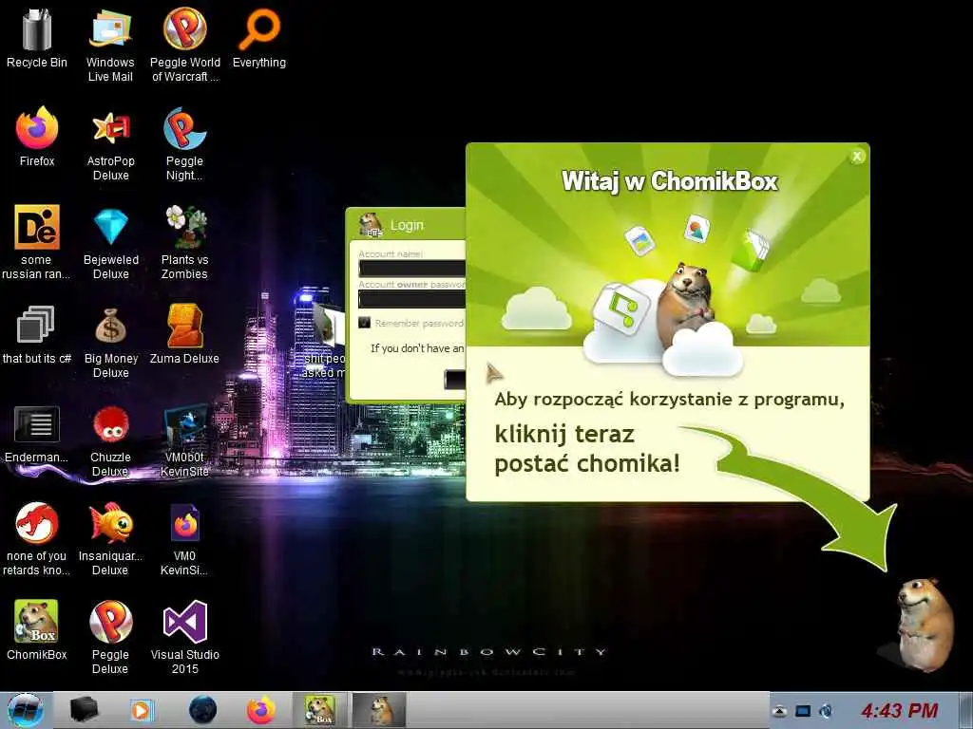This screenshot has width=973, height=729.
Task: Show hidden system tray icons
Action: 779,711
